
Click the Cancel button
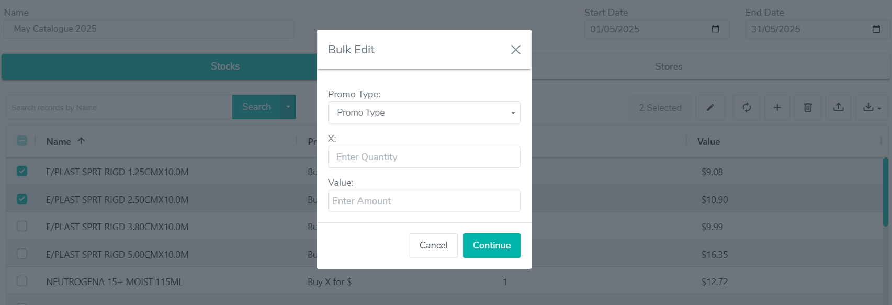pos(434,245)
